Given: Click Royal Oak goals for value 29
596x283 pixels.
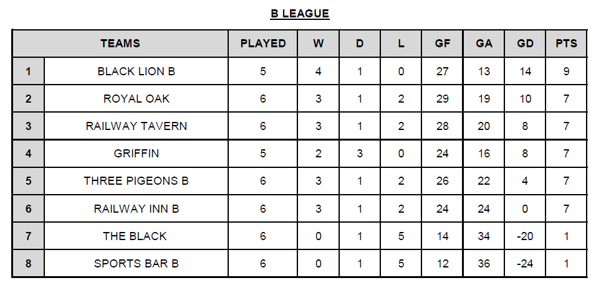Looking at the screenshot, I should point(443,99).
